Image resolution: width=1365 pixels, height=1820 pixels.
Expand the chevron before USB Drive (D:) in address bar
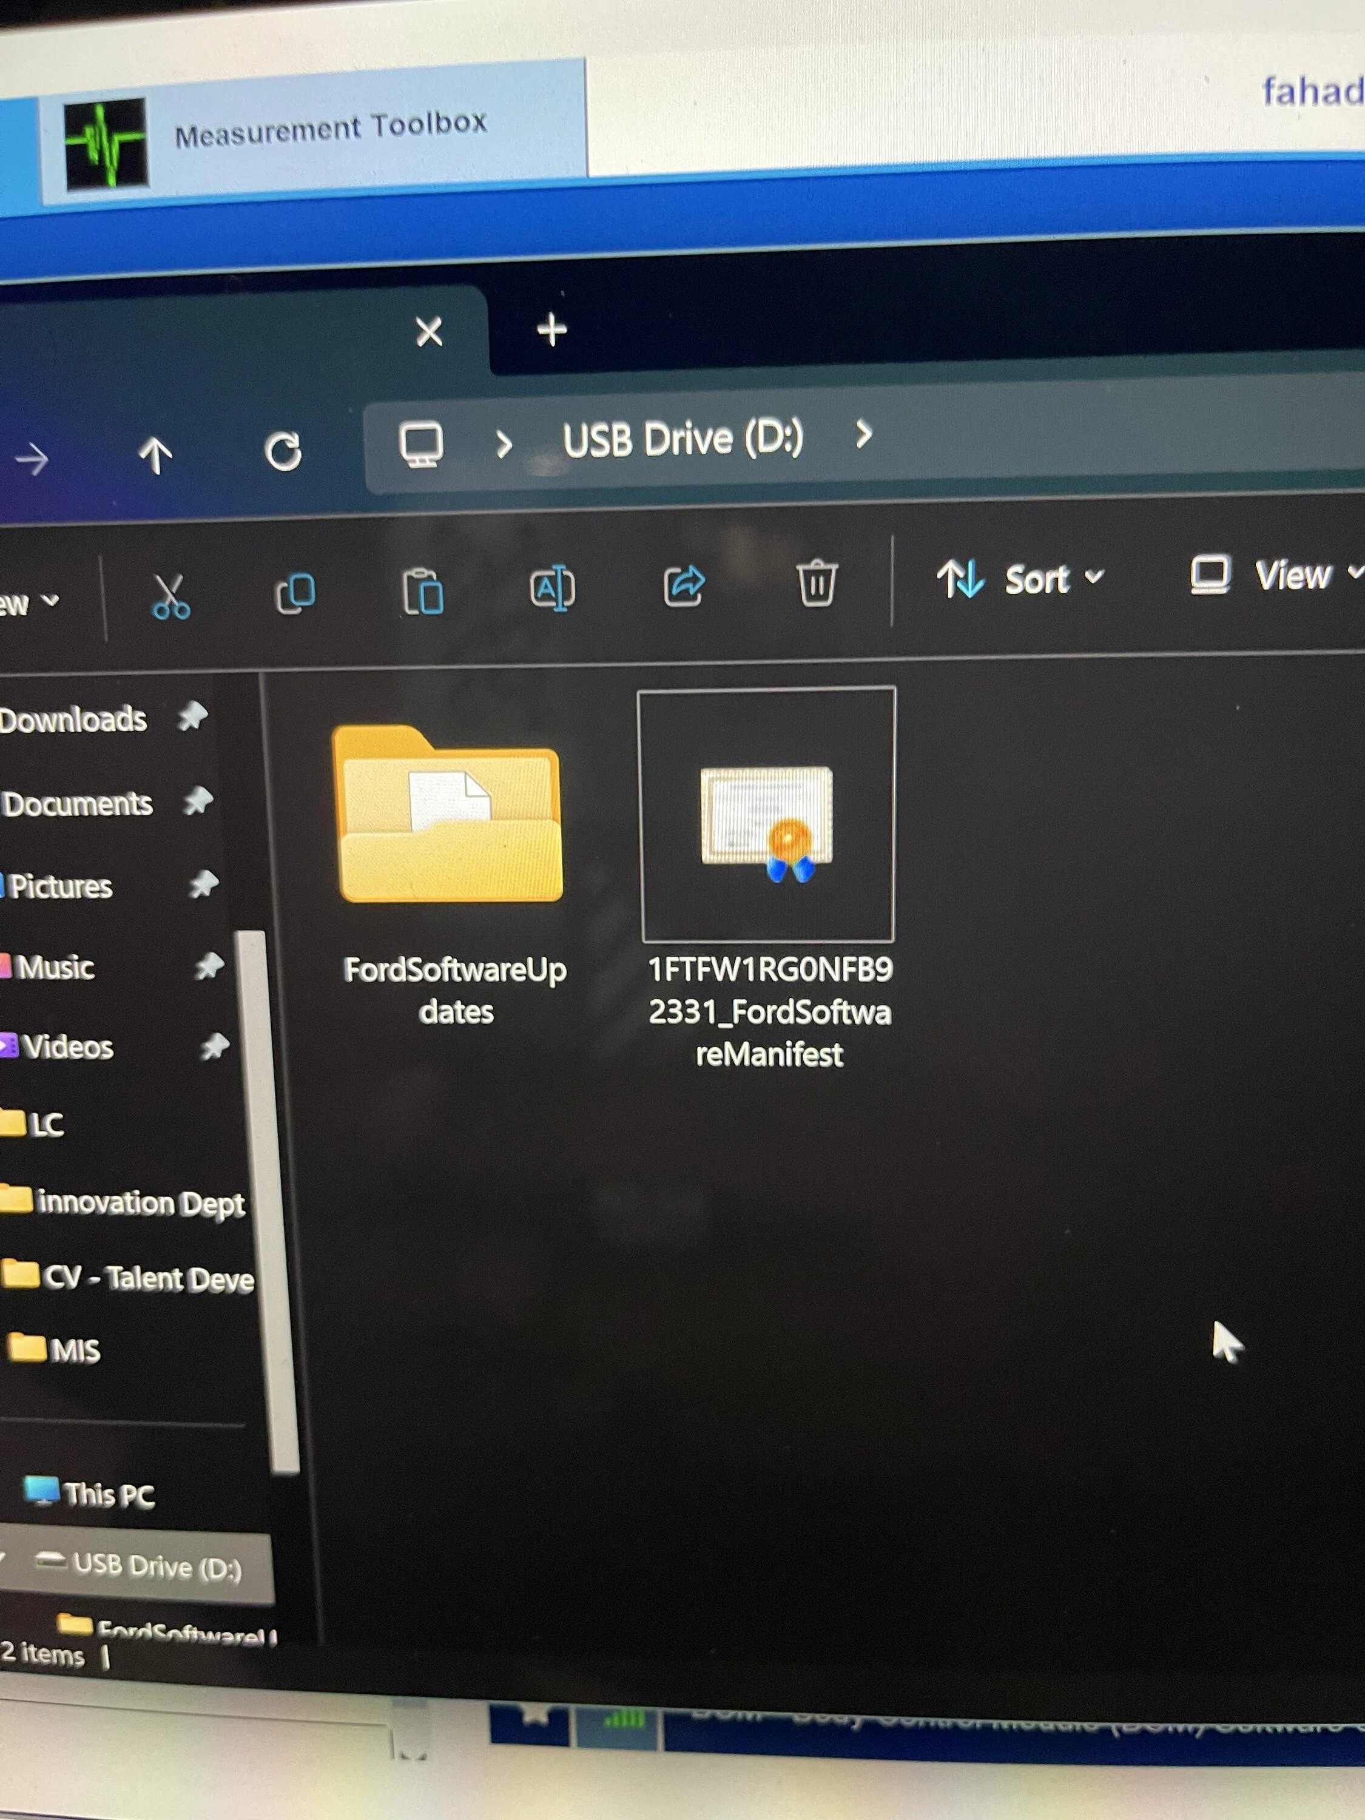[x=504, y=444]
